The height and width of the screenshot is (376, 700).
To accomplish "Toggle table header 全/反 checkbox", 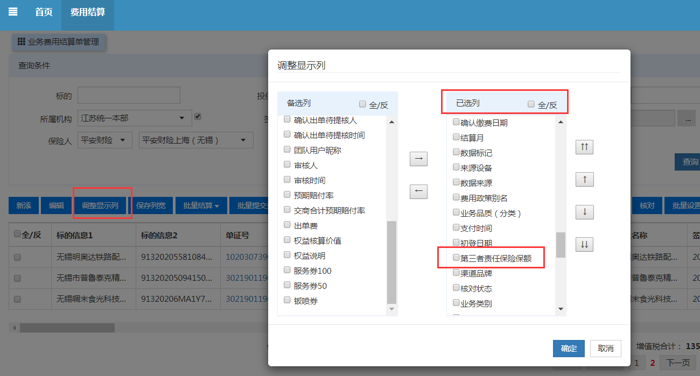I will click(17, 234).
